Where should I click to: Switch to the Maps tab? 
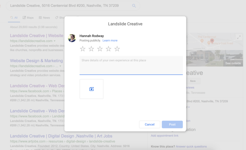(28, 17)
